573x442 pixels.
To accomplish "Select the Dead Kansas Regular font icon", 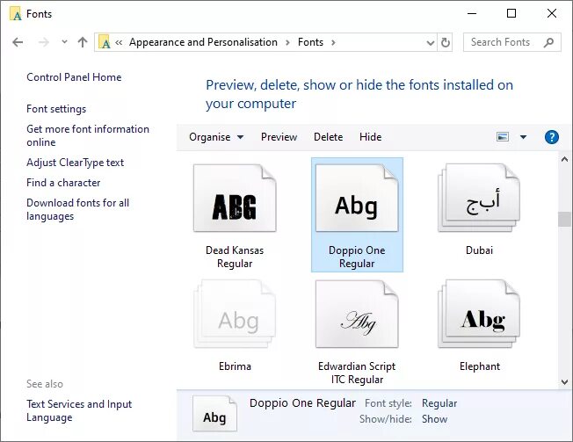I will click(x=235, y=198).
